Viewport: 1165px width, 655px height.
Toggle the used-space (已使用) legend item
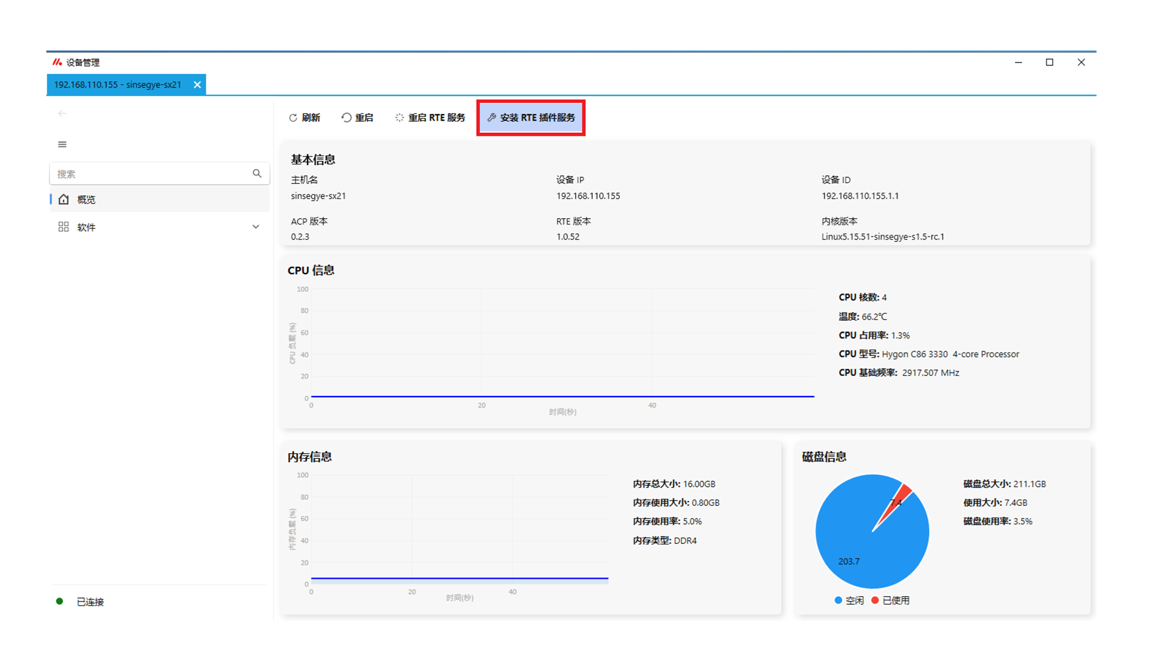(x=891, y=600)
